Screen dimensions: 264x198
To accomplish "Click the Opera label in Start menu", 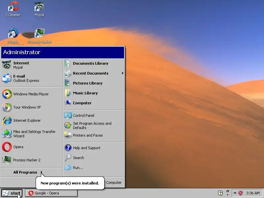I will (18, 147).
